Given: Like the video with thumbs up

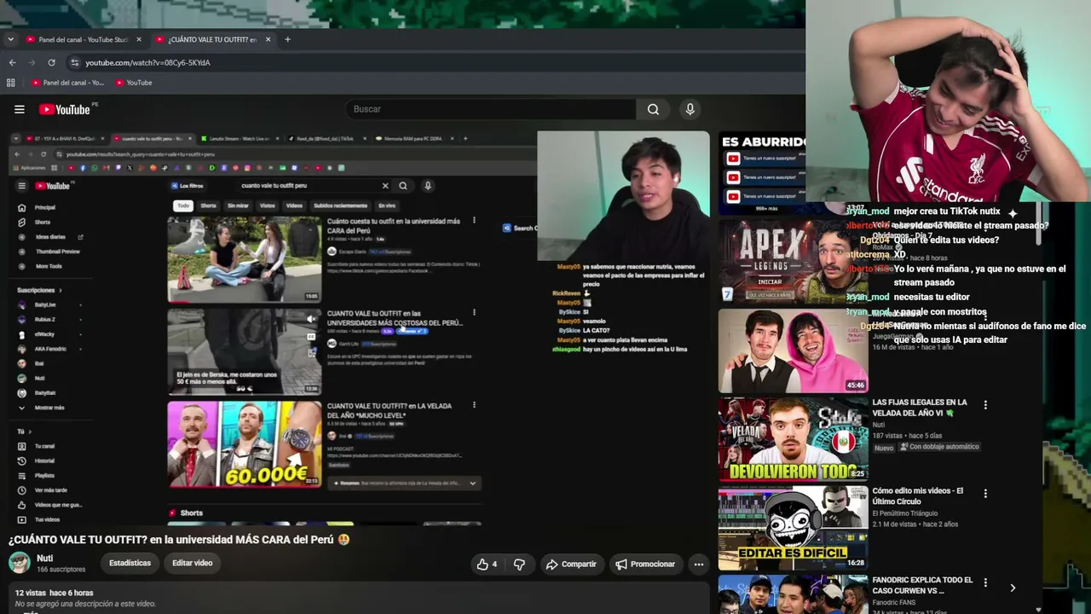Looking at the screenshot, I should [488, 564].
